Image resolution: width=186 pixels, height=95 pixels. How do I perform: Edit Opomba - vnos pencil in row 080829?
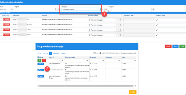[157, 20]
